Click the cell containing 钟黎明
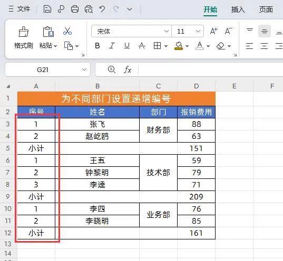The width and height of the screenshot is (283, 261). click(97, 173)
